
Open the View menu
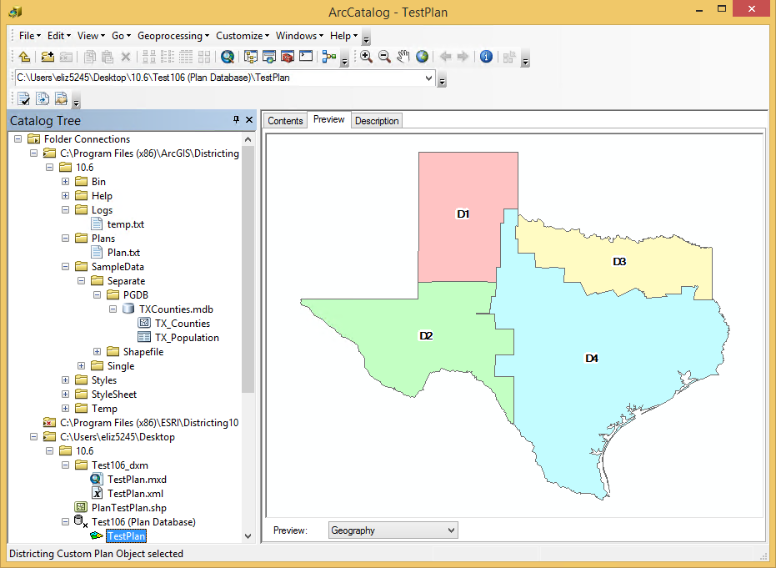[x=91, y=36]
